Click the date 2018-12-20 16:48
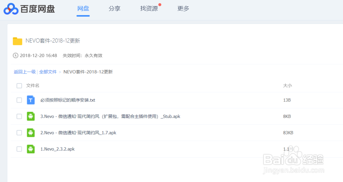This screenshot has height=182, width=343. coord(38,56)
